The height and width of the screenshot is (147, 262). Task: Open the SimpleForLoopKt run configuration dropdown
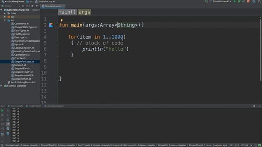tap(221, 1)
